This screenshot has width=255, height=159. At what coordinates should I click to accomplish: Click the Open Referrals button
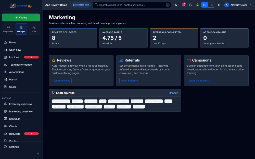[x=130, y=80]
